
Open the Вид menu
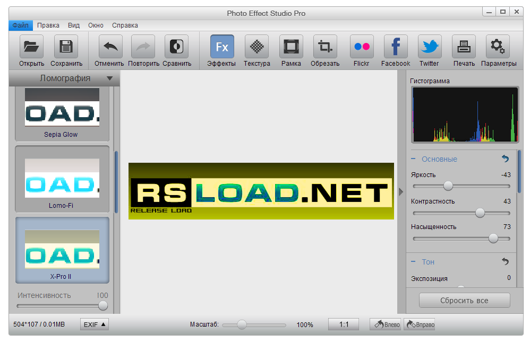[x=74, y=25]
